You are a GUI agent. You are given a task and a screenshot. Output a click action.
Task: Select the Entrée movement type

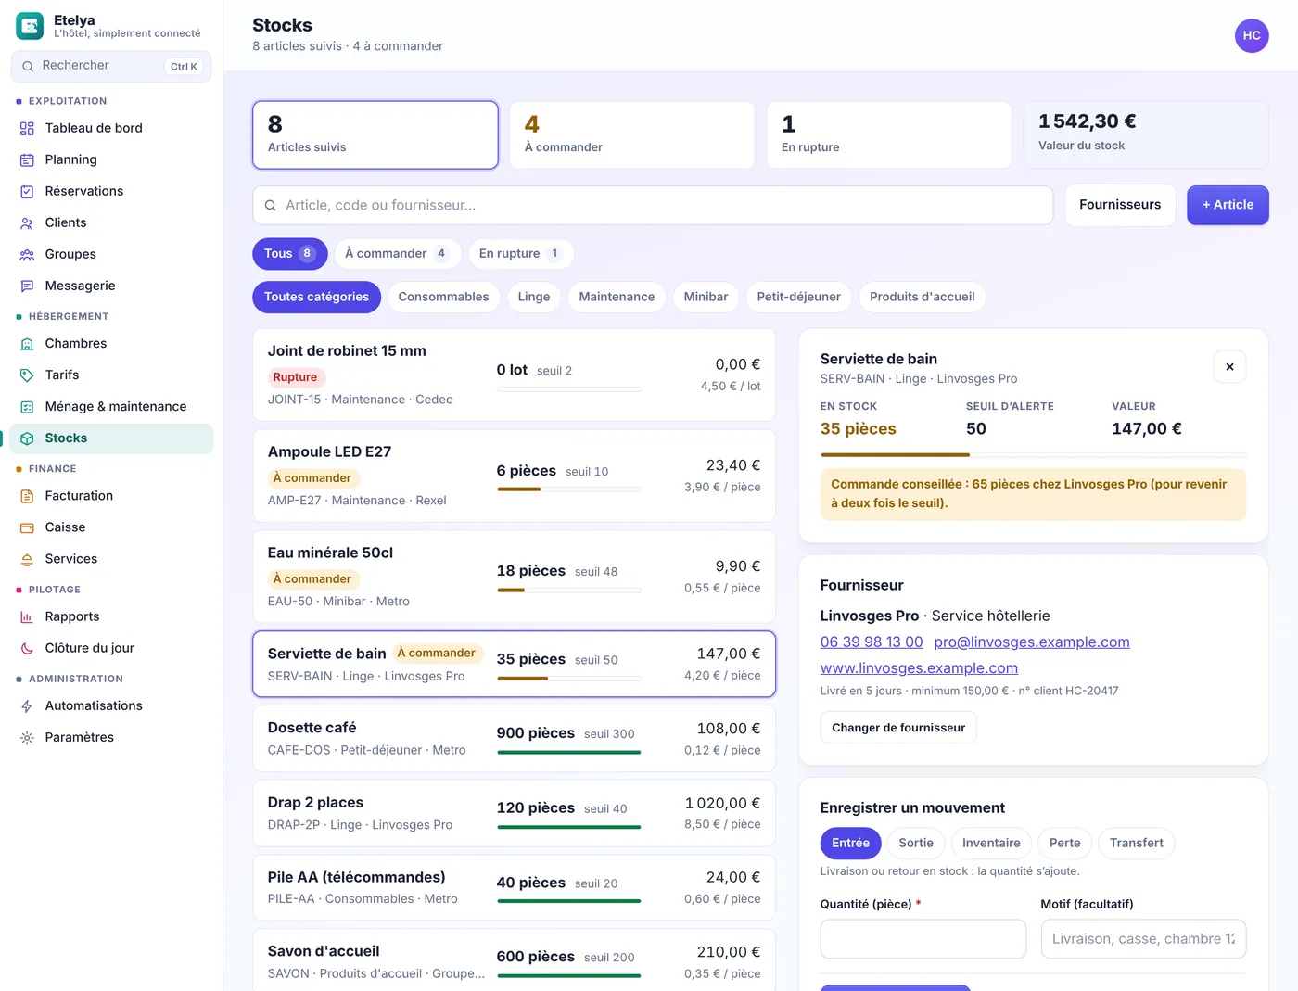pos(850,843)
